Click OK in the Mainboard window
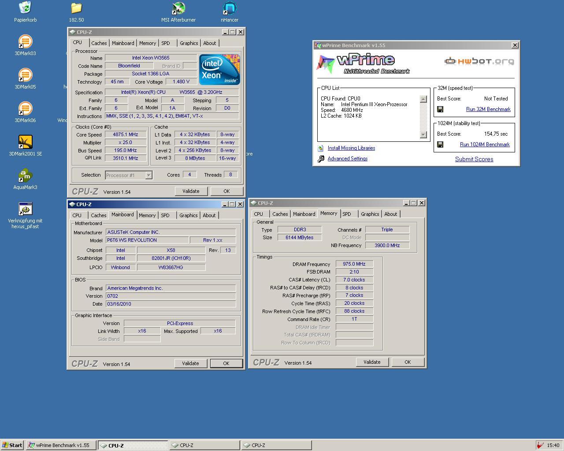The width and height of the screenshot is (564, 451). pyautogui.click(x=226, y=363)
